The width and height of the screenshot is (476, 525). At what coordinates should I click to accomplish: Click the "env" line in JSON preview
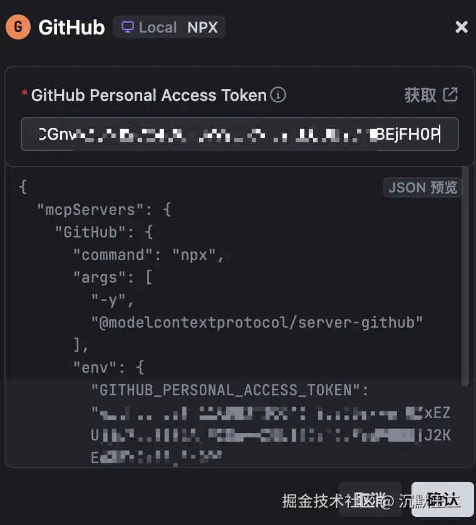point(108,367)
